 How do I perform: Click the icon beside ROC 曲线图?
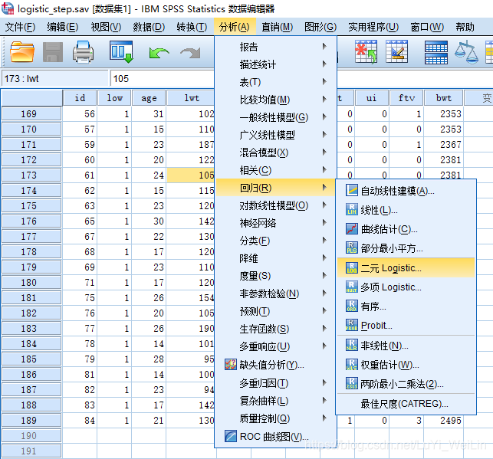point(231,436)
